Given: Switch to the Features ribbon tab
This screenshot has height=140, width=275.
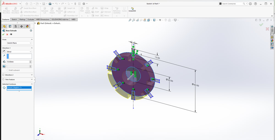Looking at the screenshot, I should 6,20.
